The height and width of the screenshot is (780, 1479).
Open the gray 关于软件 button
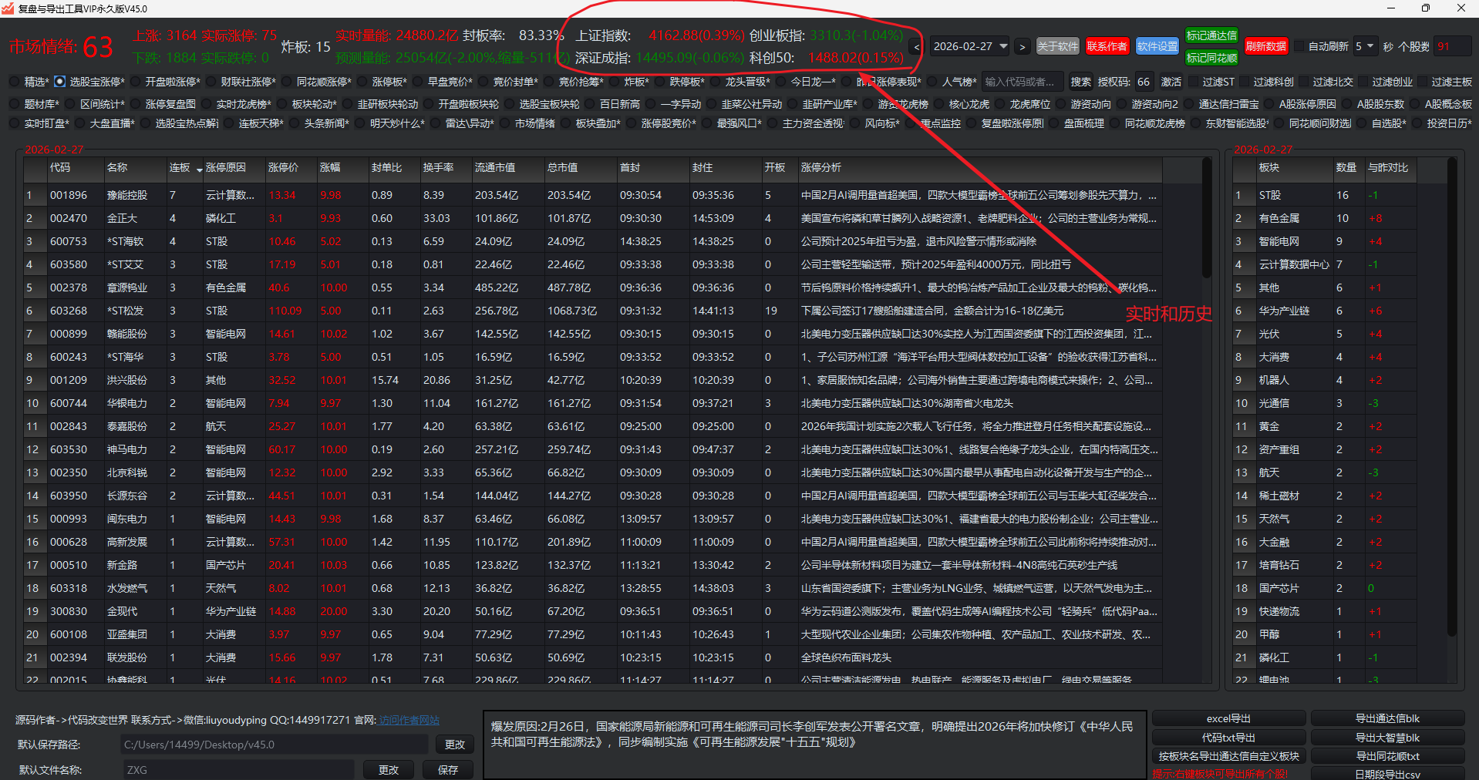[1057, 46]
